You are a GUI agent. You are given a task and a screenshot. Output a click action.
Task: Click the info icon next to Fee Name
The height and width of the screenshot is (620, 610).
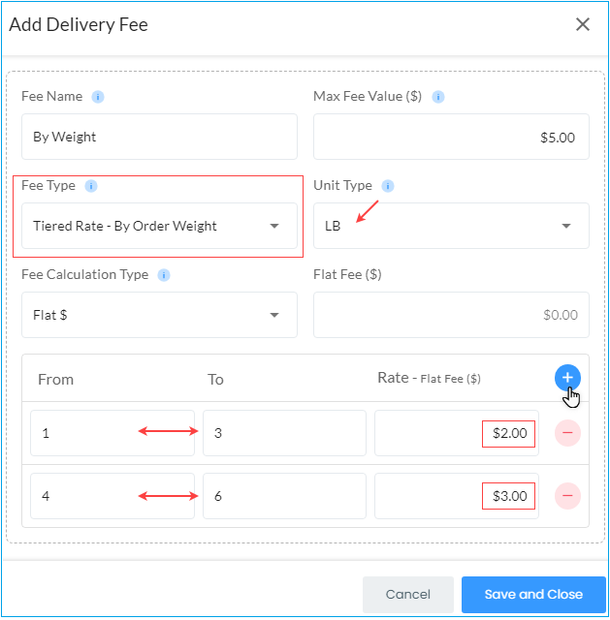98,97
